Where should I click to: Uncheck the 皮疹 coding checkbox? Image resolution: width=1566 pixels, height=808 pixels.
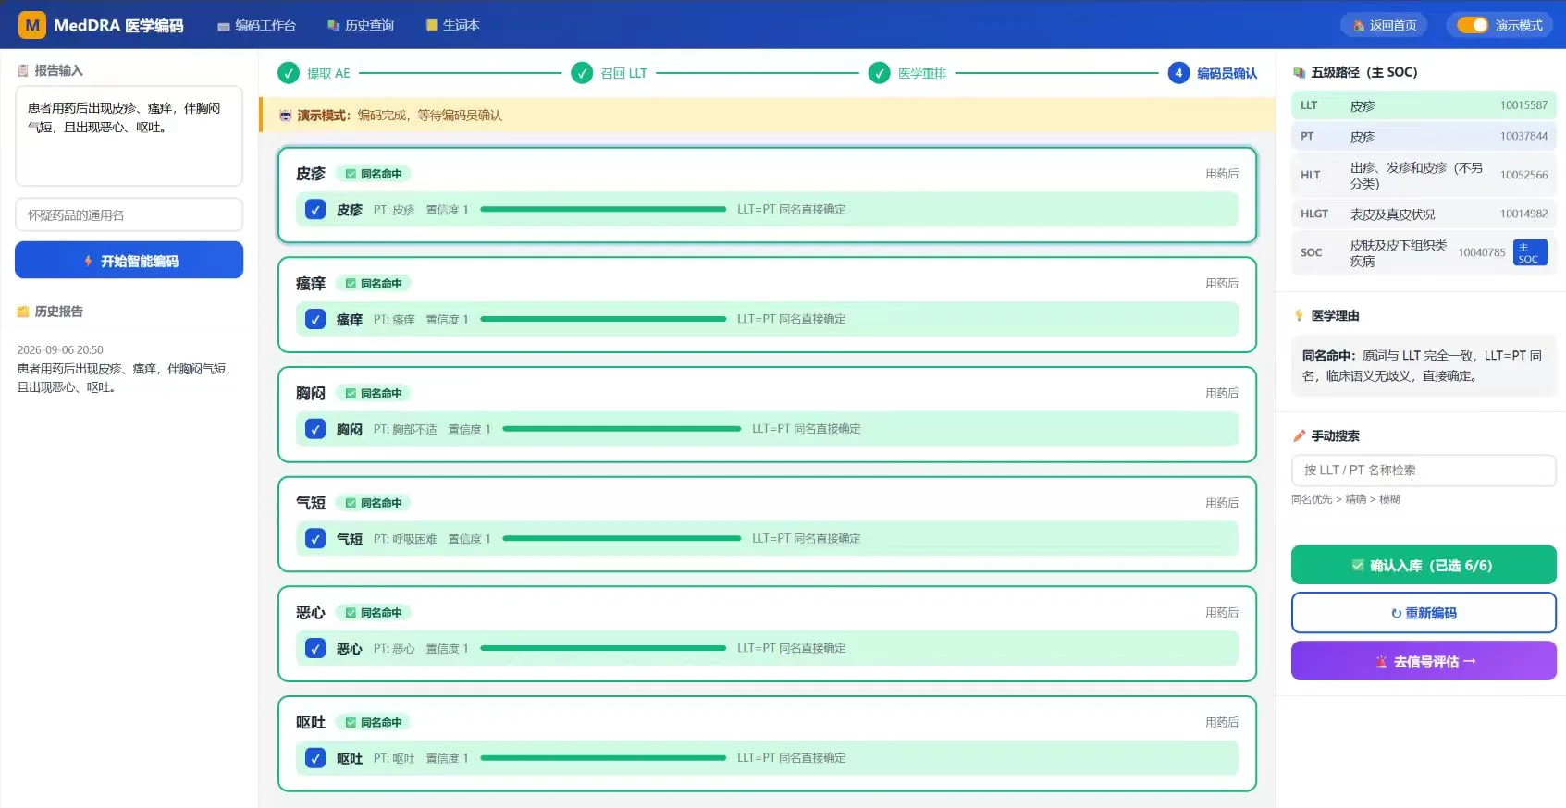(315, 210)
